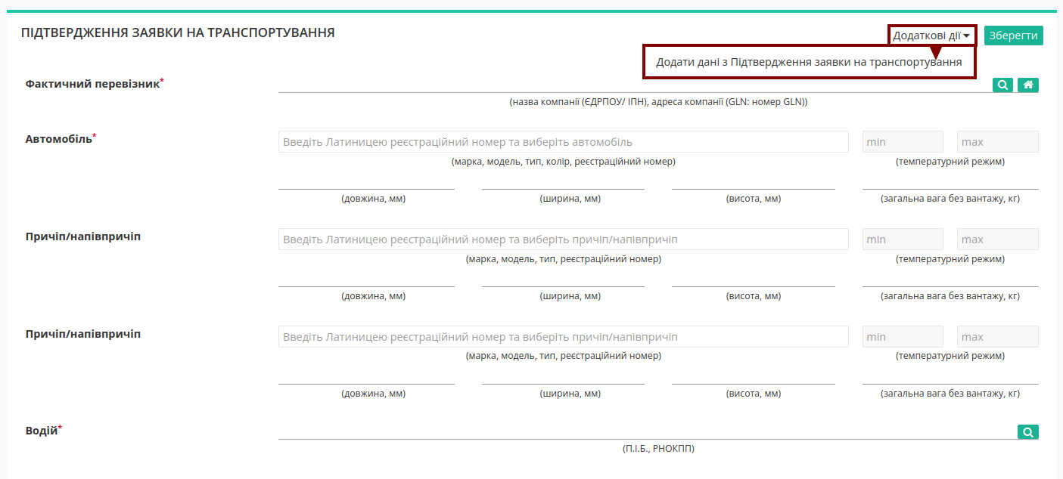Click the назва компанії (ЄДРПОУ/ ІПН) hint text
This screenshot has width=1063, height=479.
[658, 101]
